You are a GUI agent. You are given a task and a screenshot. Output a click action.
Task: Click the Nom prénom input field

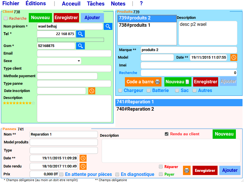click(70, 26)
